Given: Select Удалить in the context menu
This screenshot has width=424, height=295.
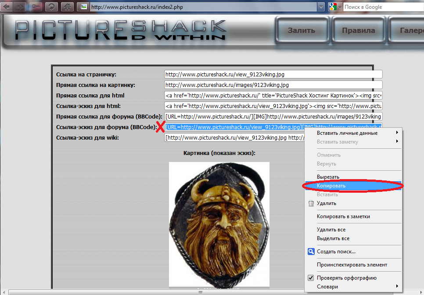Looking at the screenshot, I should [x=353, y=203].
